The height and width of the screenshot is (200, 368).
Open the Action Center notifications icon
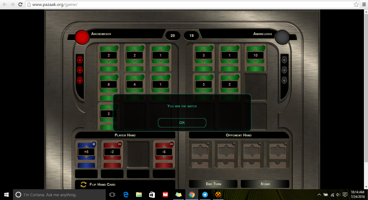345,195
